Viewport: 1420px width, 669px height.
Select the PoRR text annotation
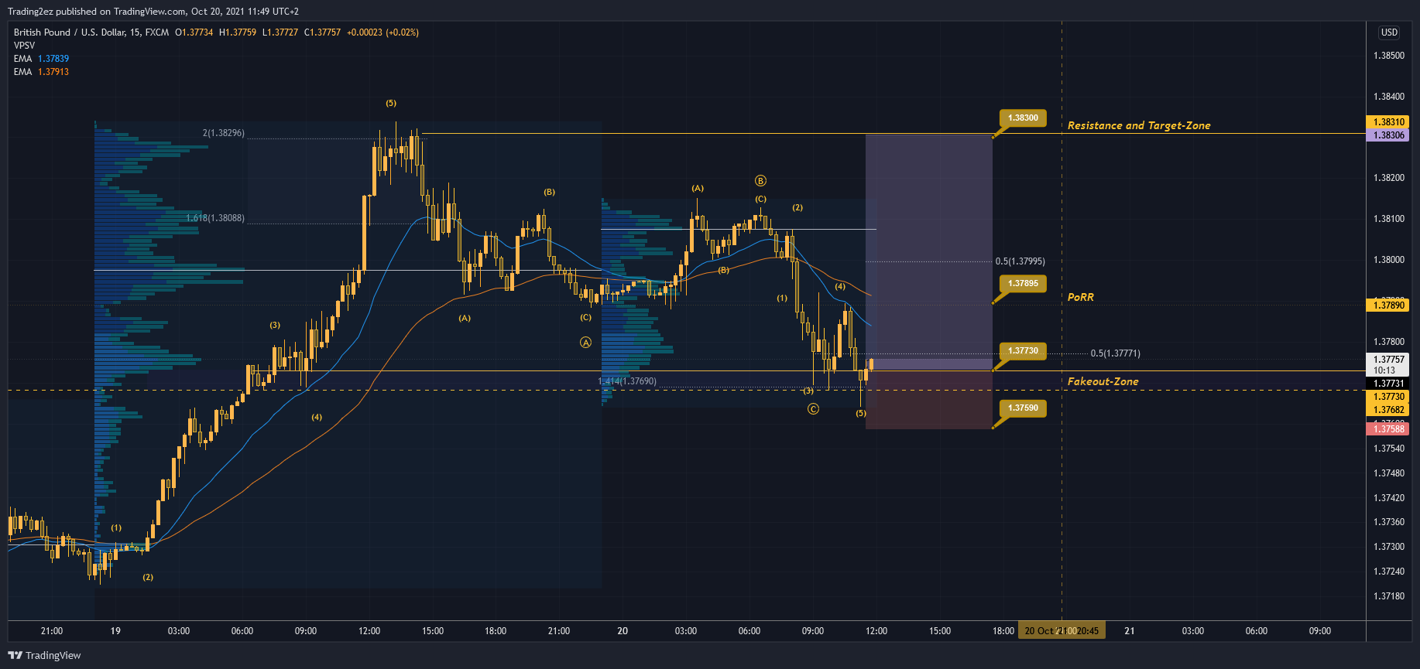[x=1081, y=297]
